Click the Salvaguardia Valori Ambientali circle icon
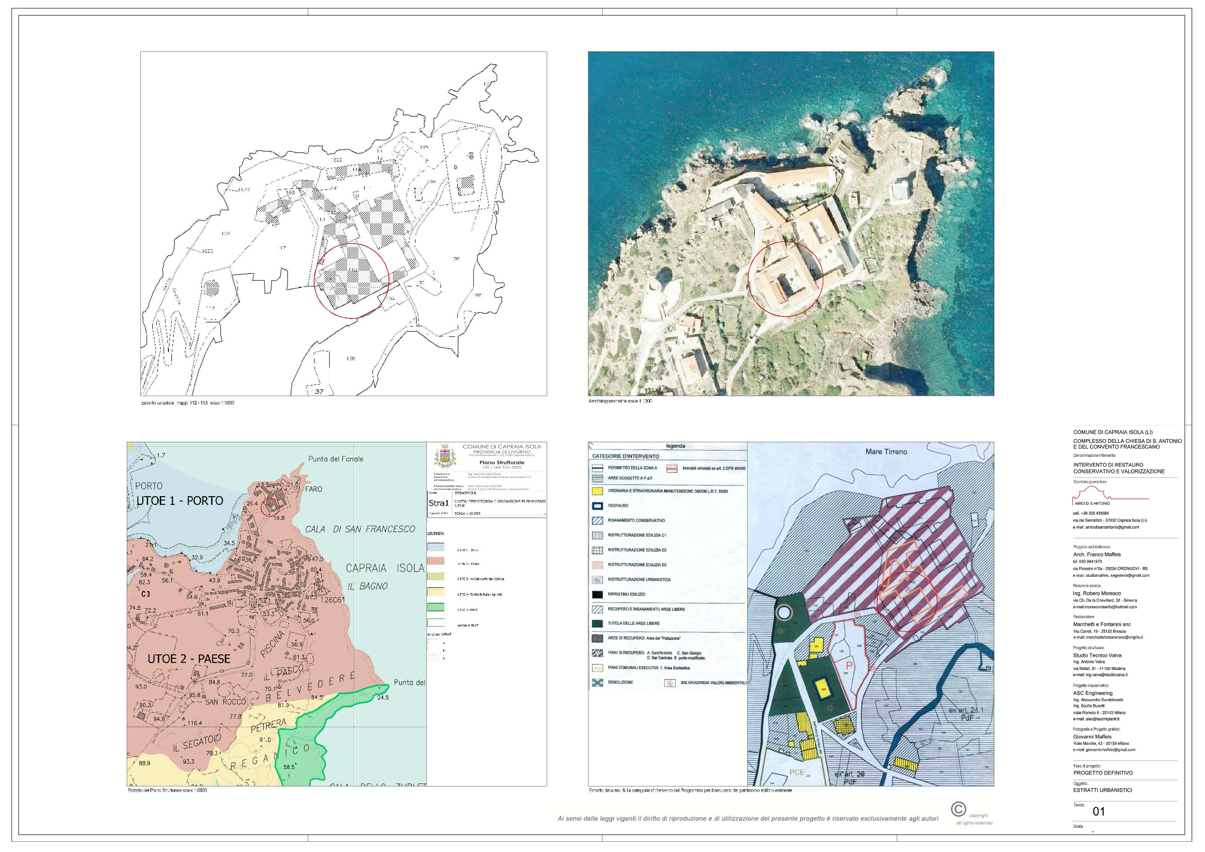The image size is (1205, 852). click(x=669, y=683)
